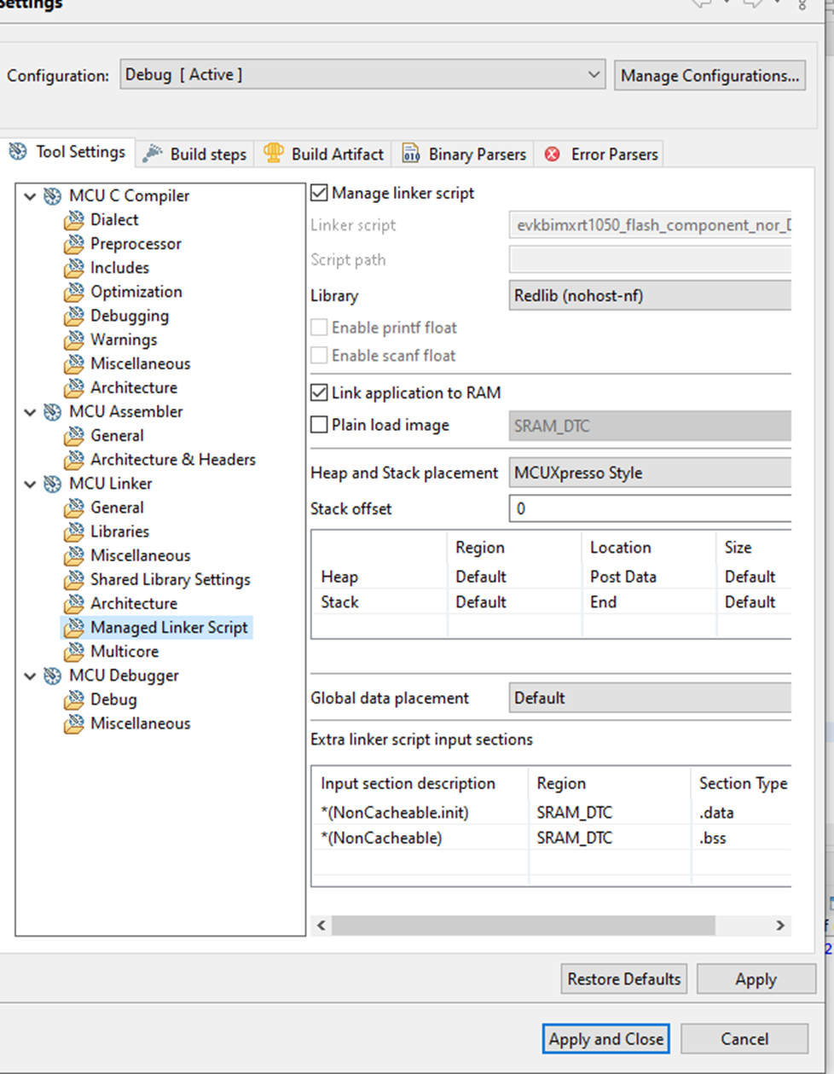Screen dimensions: 834x1074
Task: Click the MCU Debugger tool icon
Action: [x=53, y=676]
